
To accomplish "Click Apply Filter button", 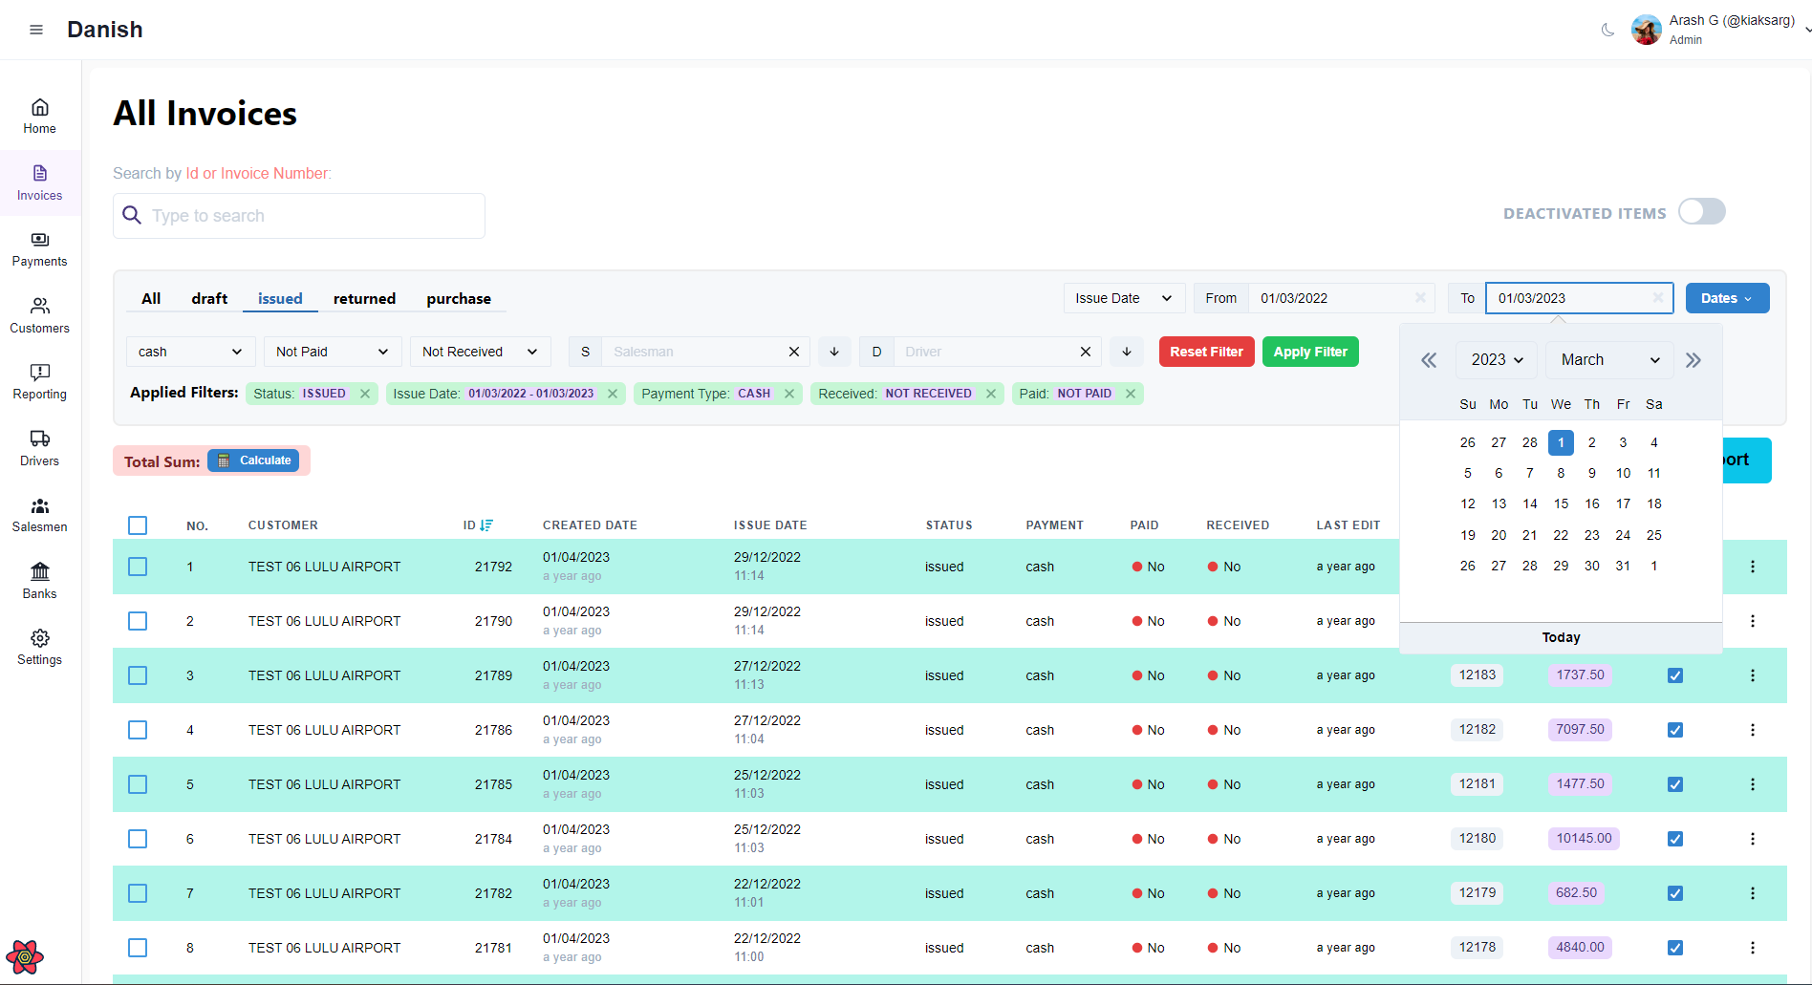I will pos(1310,352).
